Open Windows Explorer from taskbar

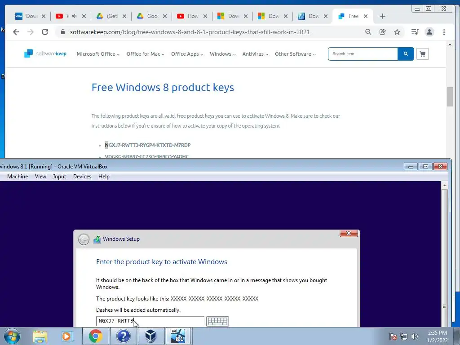click(40, 336)
